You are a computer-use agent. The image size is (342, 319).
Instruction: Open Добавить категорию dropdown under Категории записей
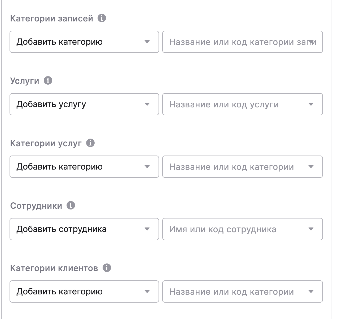coord(84,42)
